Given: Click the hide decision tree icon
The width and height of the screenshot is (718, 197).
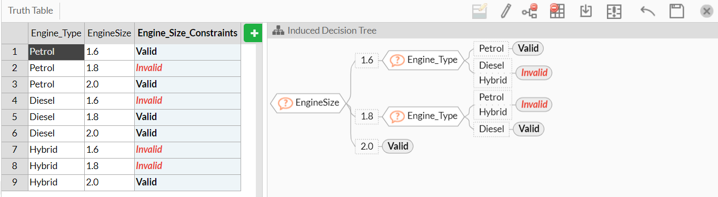Looking at the screenshot, I should pyautogui.click(x=530, y=11).
